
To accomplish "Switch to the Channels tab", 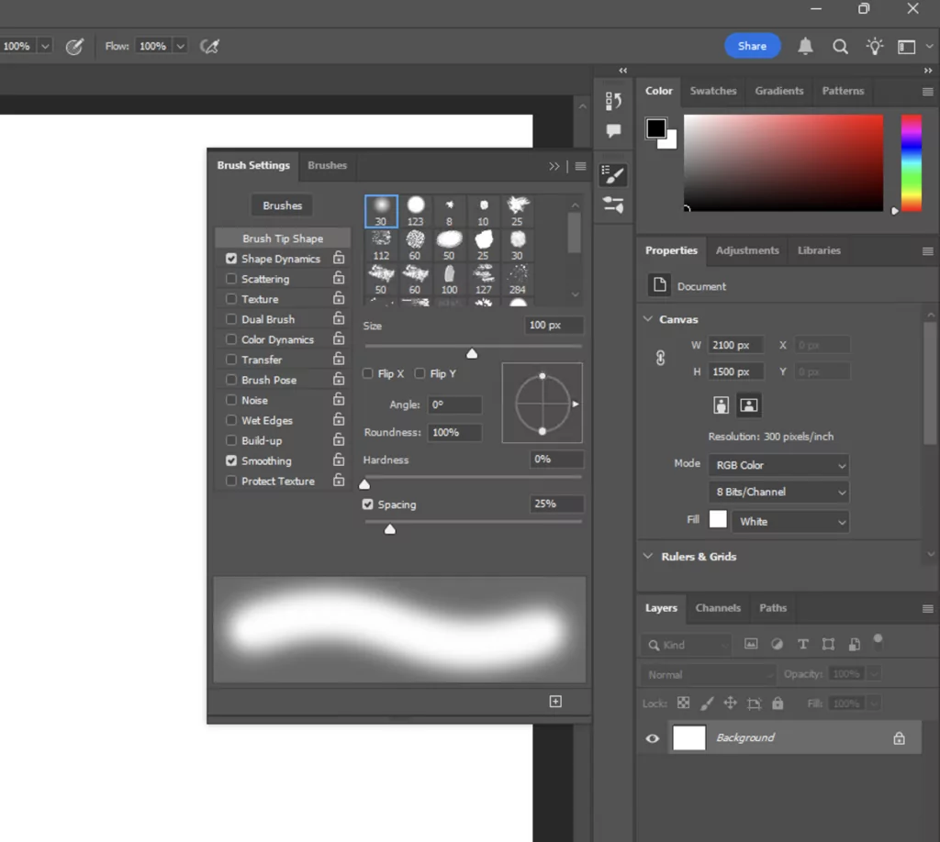I will (x=718, y=608).
